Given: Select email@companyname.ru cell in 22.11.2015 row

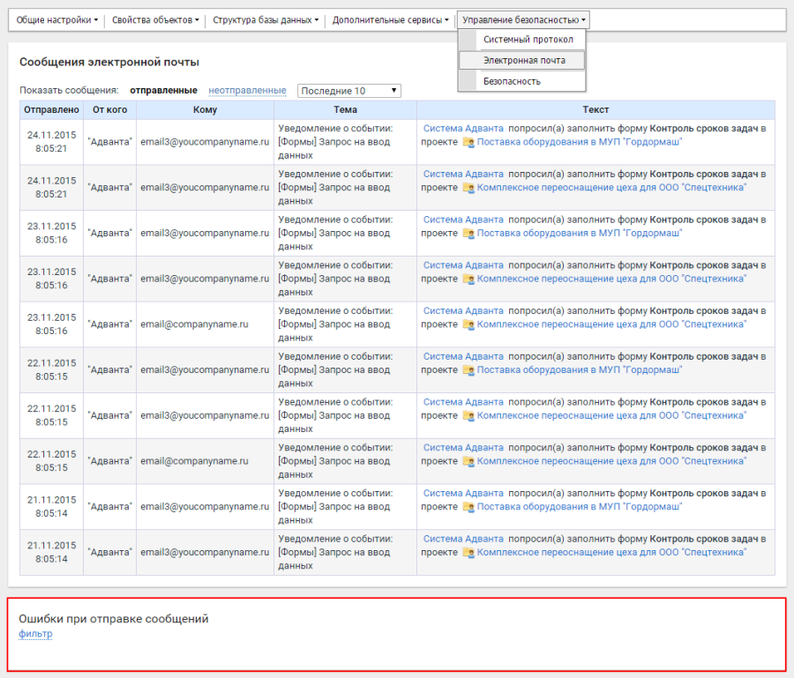Looking at the screenshot, I should pos(205,461).
